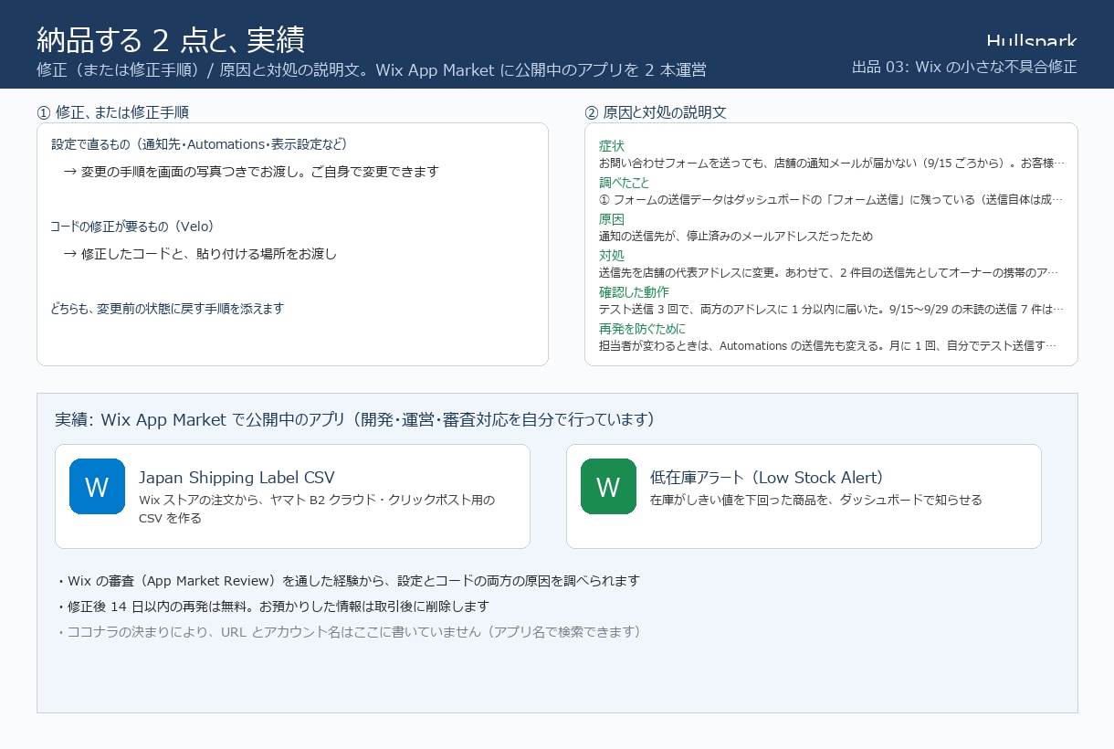Click the green 原因 label

(x=612, y=219)
